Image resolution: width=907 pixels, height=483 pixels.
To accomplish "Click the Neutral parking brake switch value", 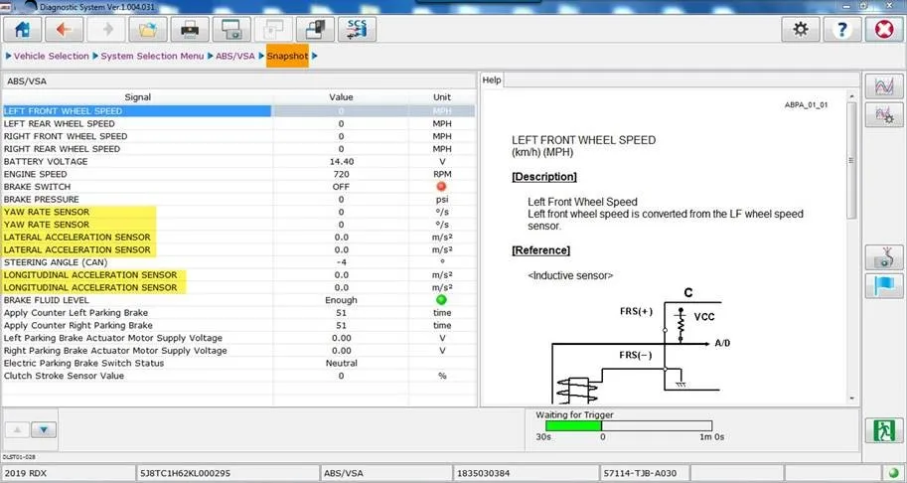I will point(342,364).
